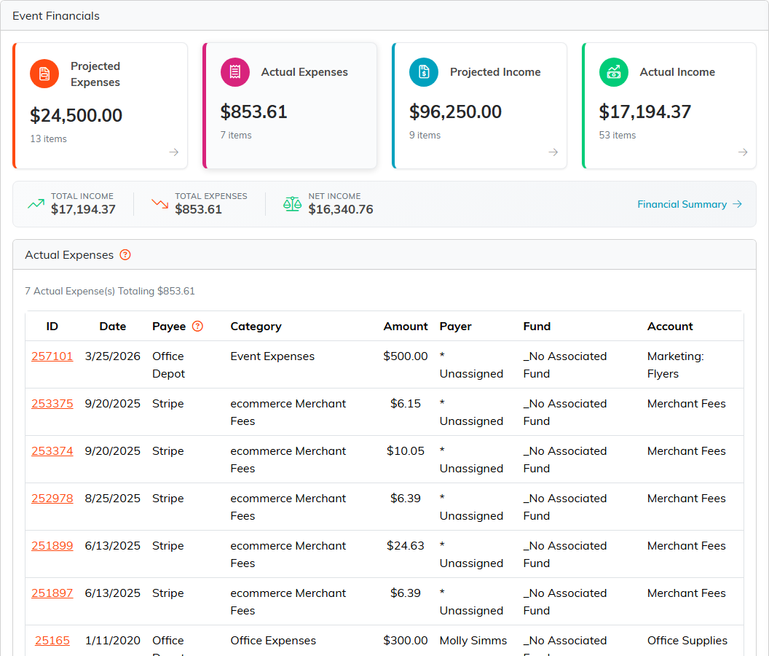Image resolution: width=769 pixels, height=656 pixels.
Task: Open expense ID 25165
Action: click(x=52, y=640)
